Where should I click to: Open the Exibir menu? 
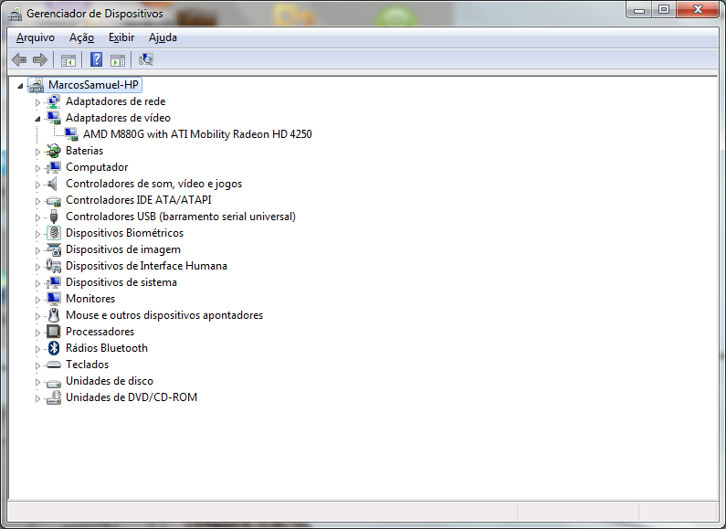click(x=121, y=37)
